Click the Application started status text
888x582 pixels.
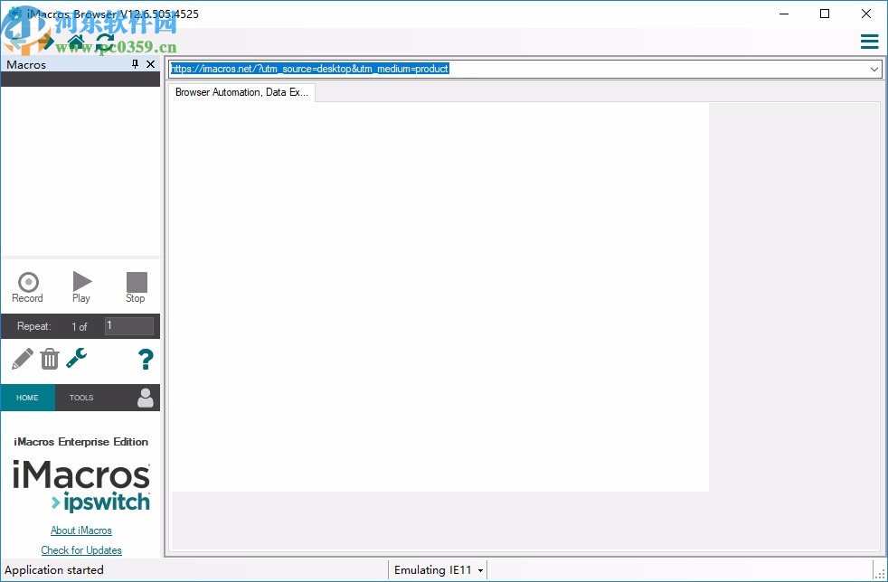click(54, 570)
